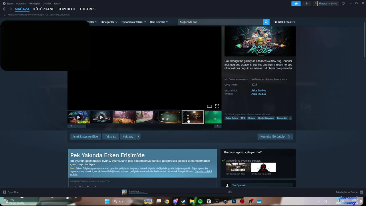Click the Aksiyon tag

(252, 118)
